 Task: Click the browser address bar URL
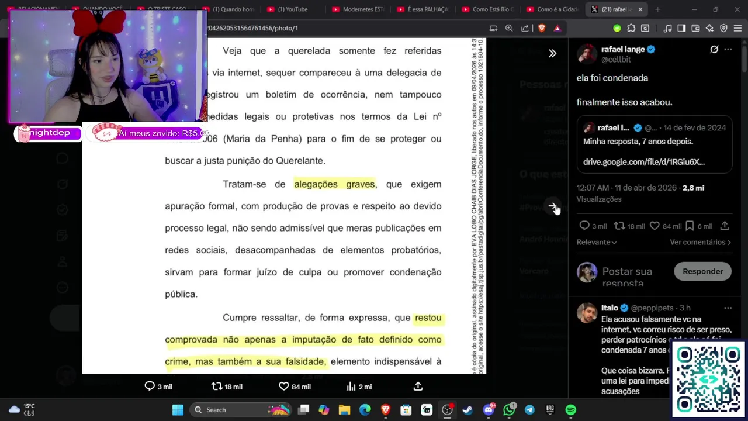pyautogui.click(x=254, y=28)
